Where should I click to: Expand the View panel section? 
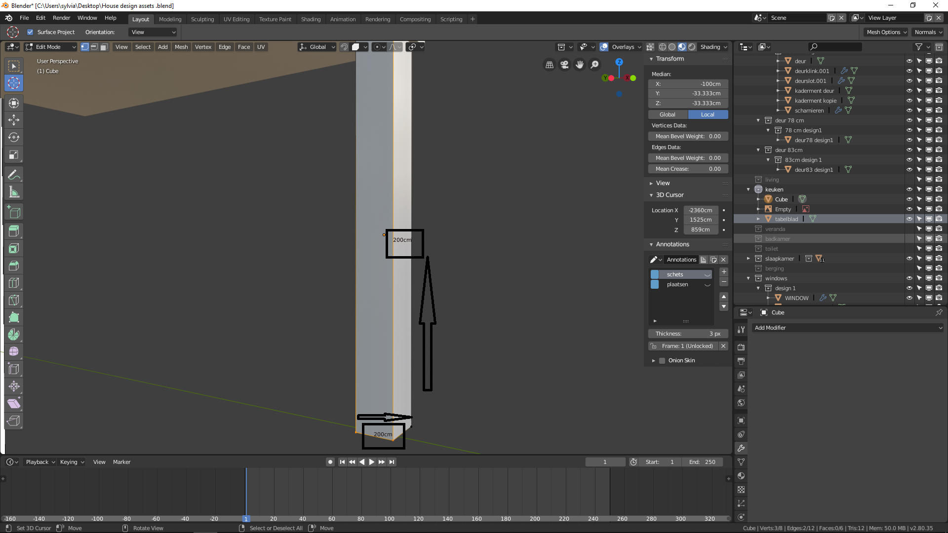point(663,183)
